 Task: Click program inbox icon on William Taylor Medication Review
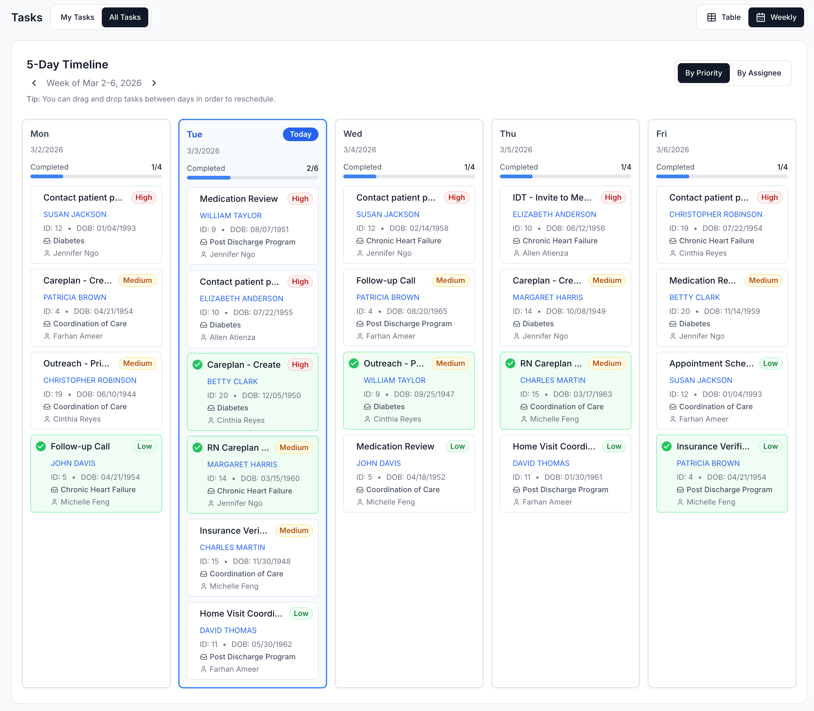(x=204, y=242)
